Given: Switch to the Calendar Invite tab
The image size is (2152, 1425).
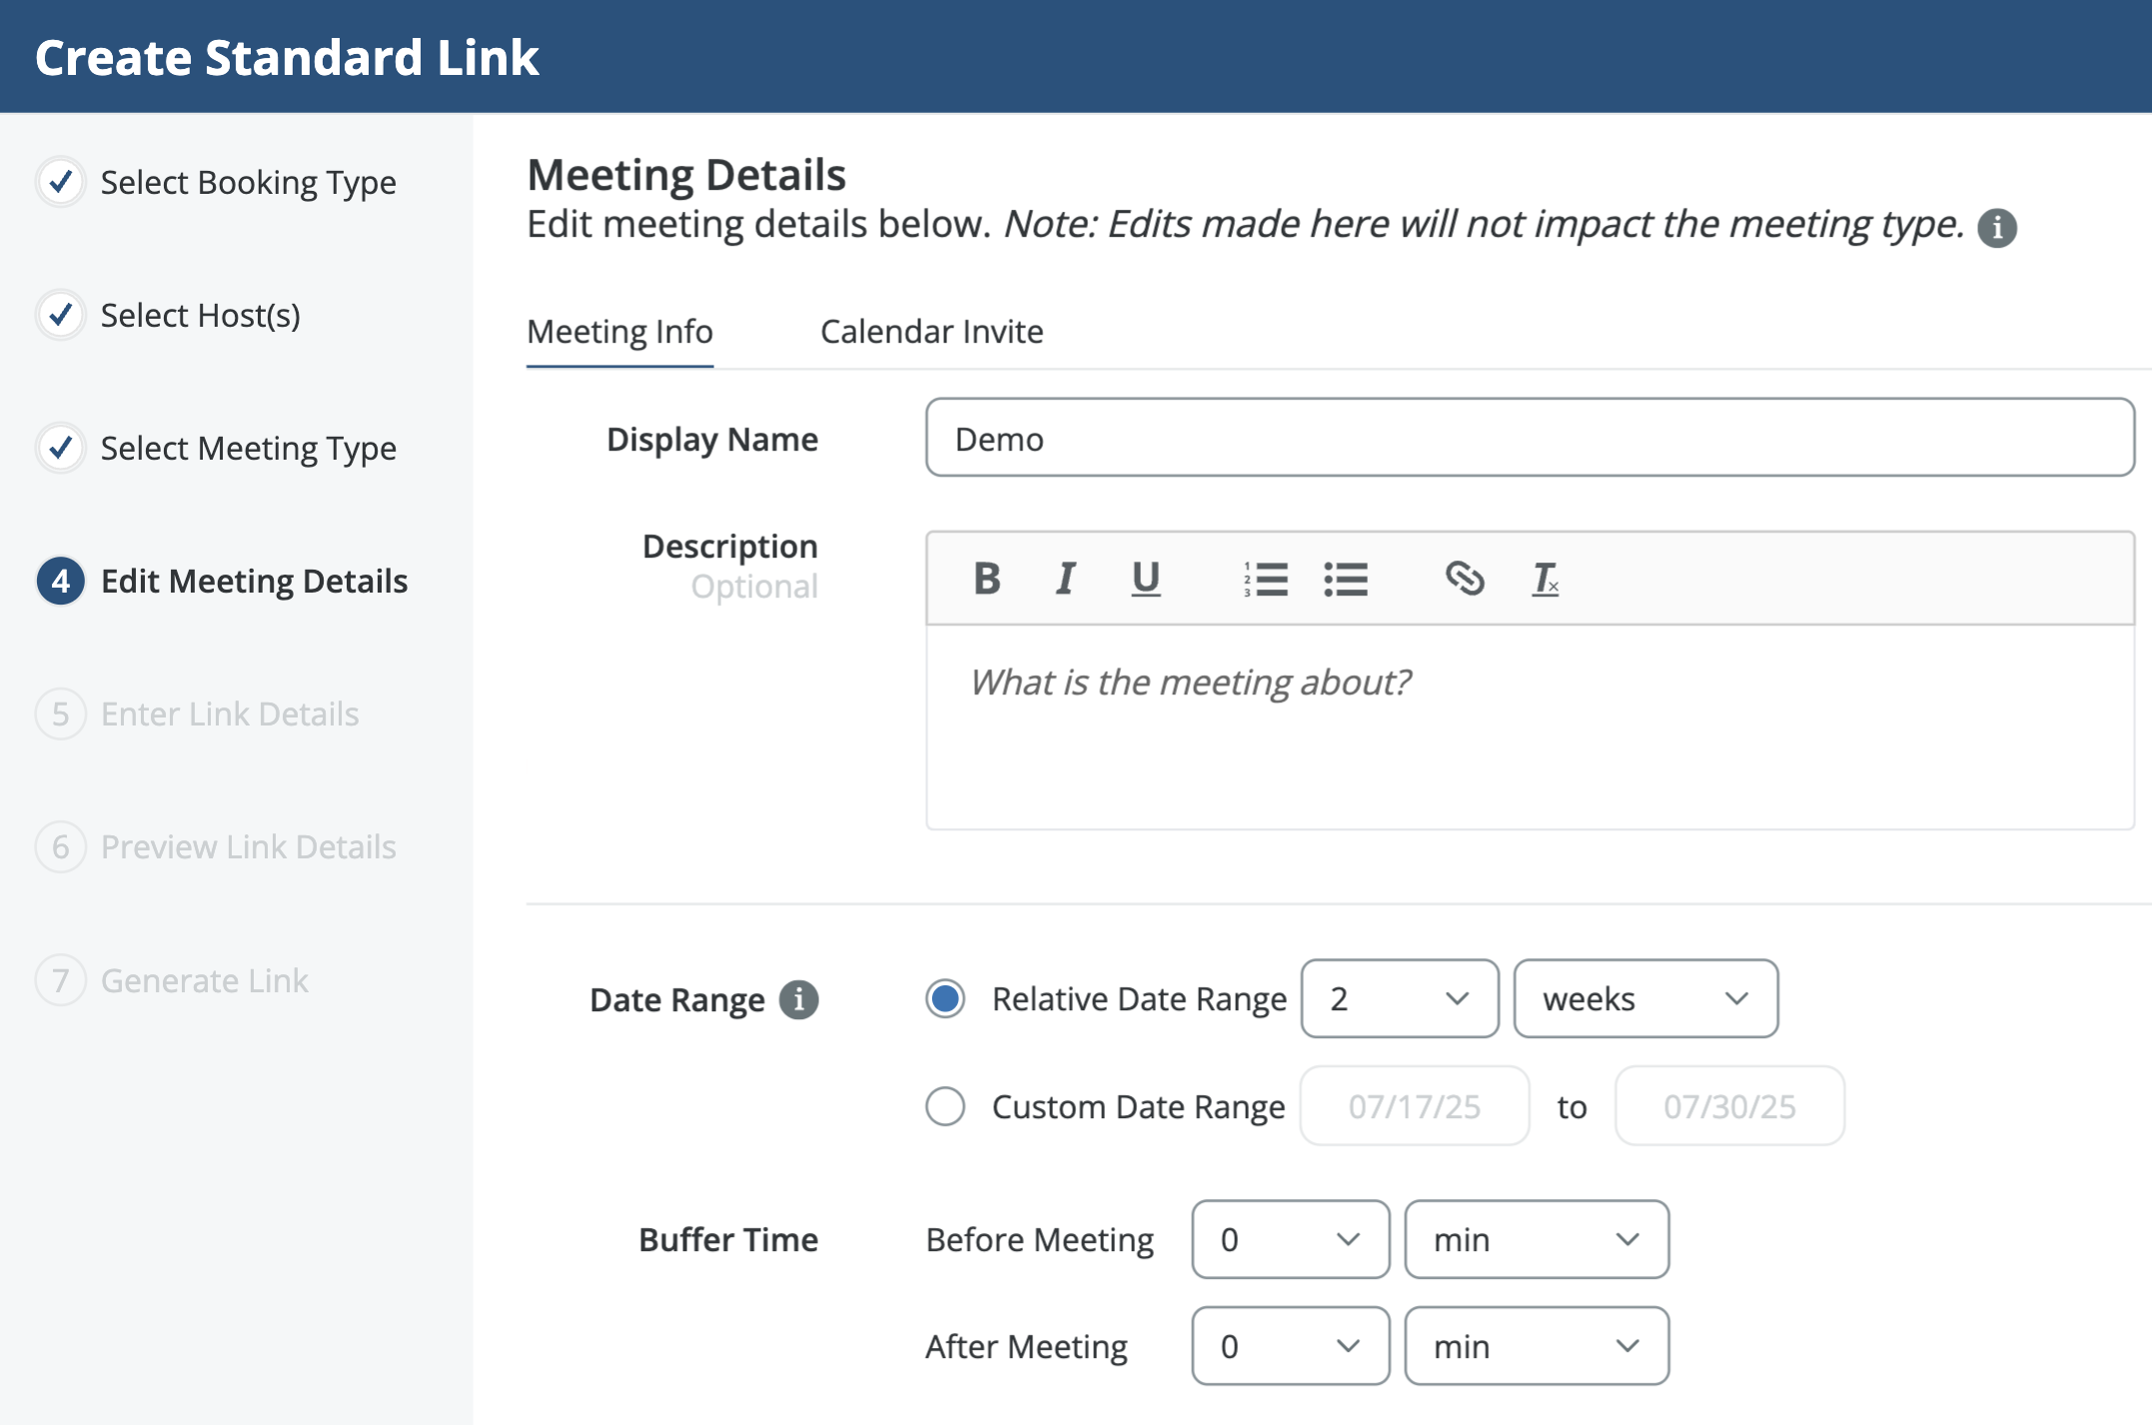Looking at the screenshot, I should click(x=931, y=332).
